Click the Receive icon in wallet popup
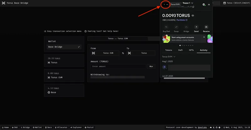 pyautogui.click(x=206, y=27)
